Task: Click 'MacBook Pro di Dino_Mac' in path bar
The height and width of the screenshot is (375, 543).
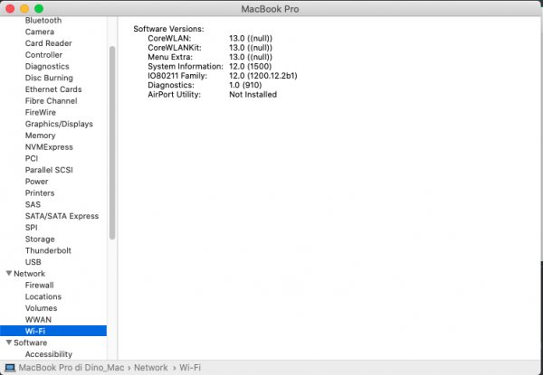Action: coord(71,368)
